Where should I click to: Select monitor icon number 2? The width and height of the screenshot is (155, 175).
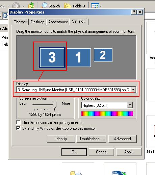(103, 55)
